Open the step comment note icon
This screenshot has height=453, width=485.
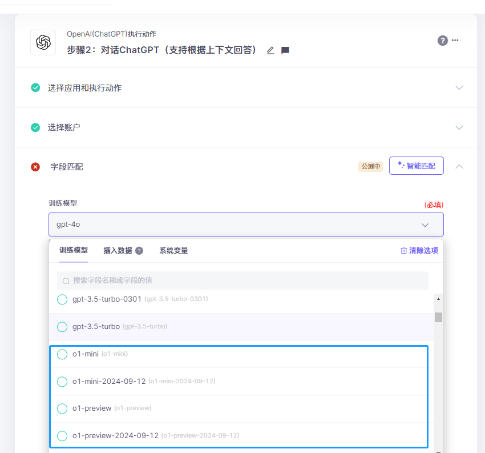click(285, 50)
